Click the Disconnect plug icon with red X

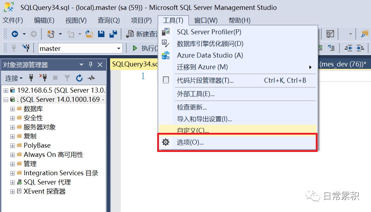tap(43, 78)
